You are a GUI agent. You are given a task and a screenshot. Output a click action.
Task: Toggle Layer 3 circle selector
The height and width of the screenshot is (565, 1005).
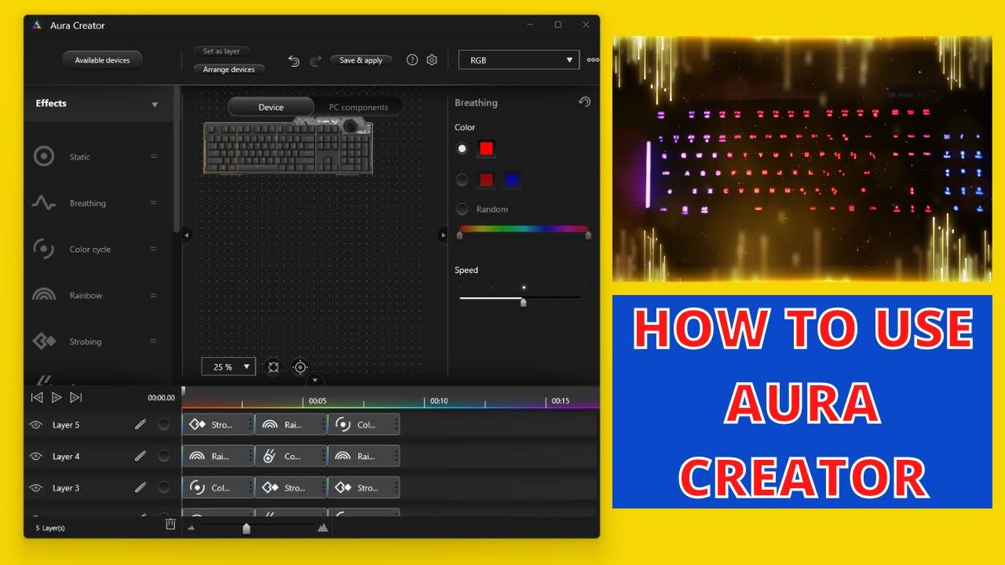pyautogui.click(x=163, y=487)
